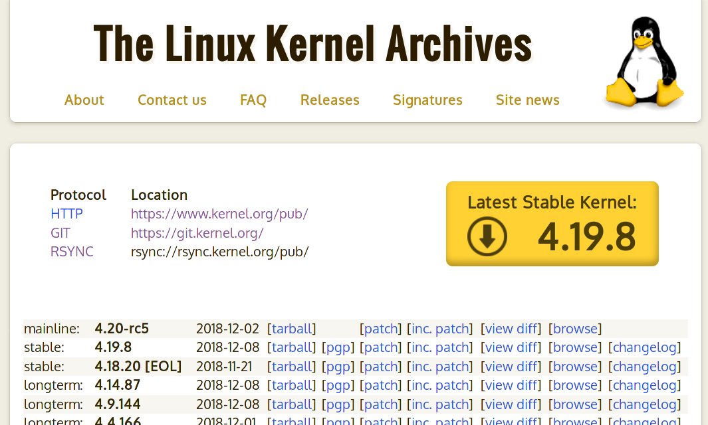The image size is (708, 425).
Task: Browse longterm 4.14.87 source
Action: click(x=575, y=385)
